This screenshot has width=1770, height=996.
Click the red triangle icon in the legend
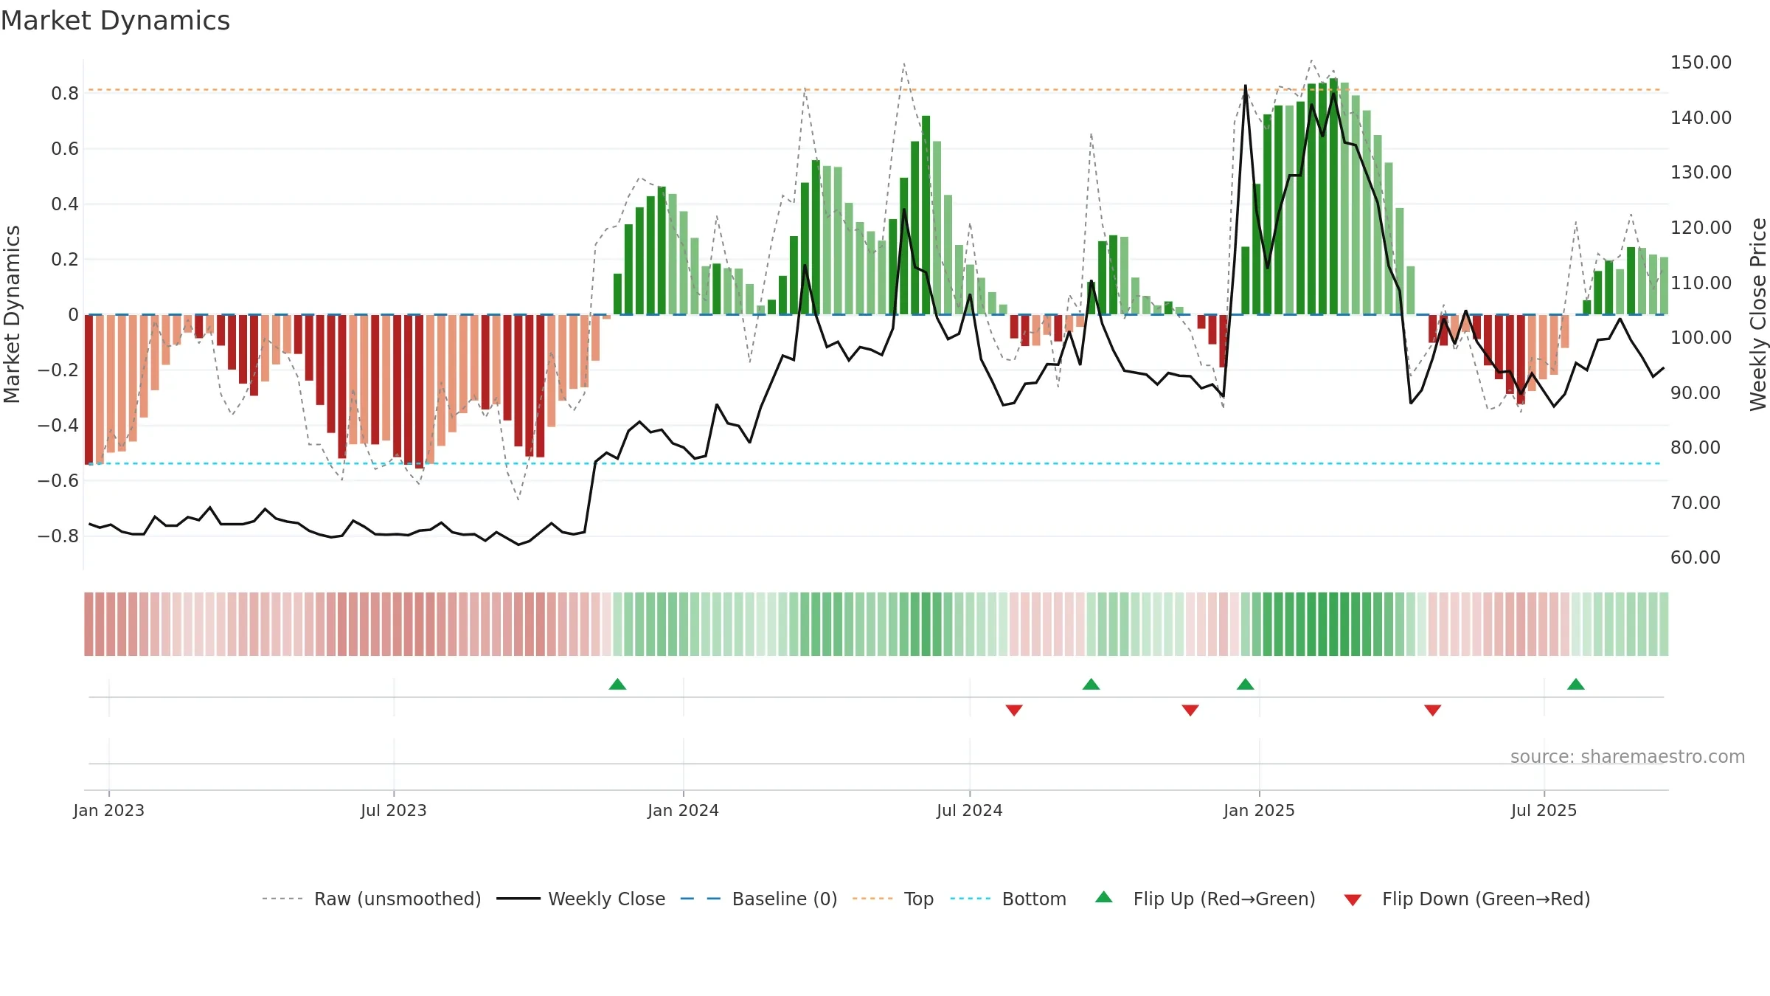(1353, 900)
